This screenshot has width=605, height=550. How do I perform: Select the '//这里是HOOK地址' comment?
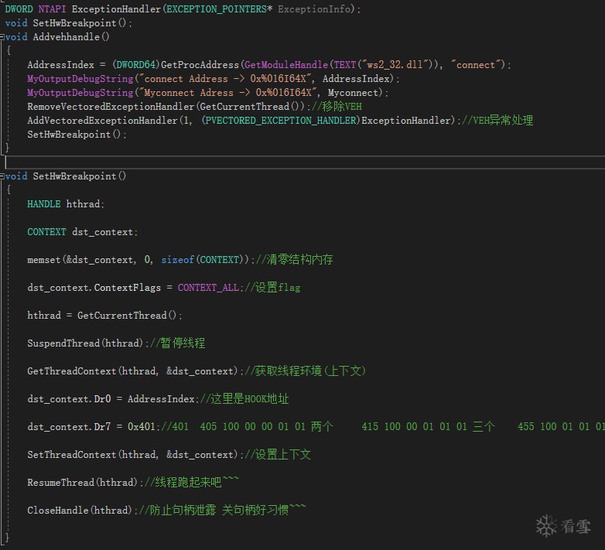244,399
